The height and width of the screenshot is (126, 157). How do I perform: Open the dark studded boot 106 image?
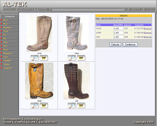pyautogui.click(x=76, y=81)
